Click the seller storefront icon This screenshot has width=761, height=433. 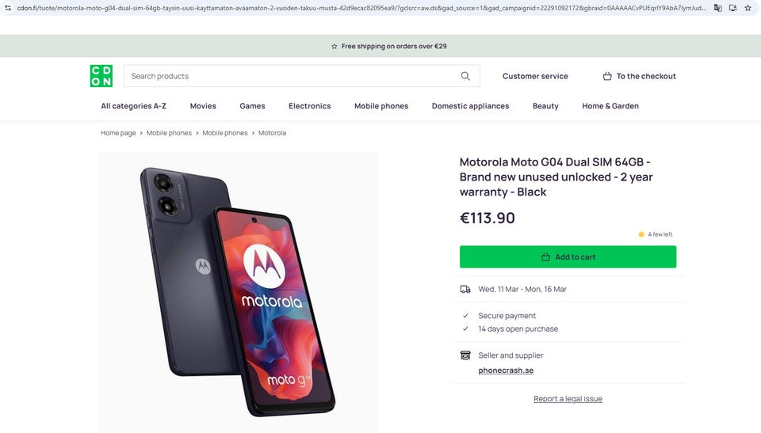[465, 355]
